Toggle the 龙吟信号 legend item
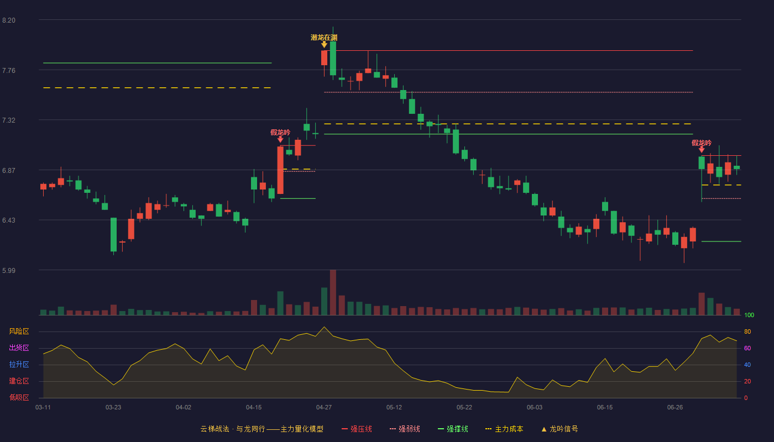This screenshot has height=442, width=774. (559, 429)
